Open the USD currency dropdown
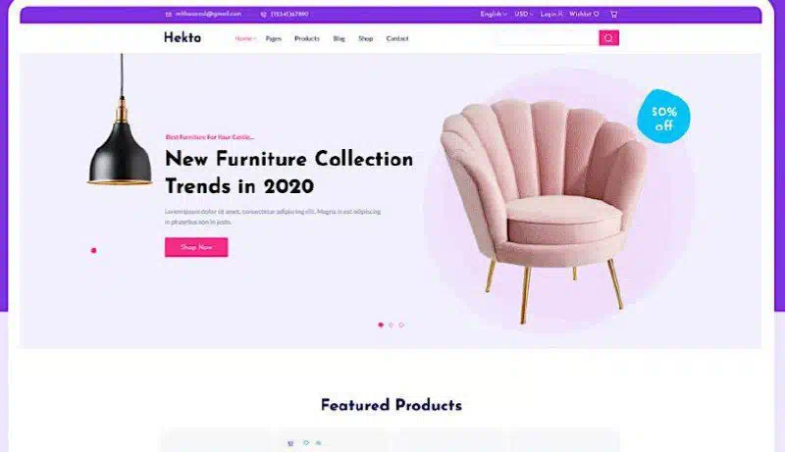This screenshot has height=452, width=785. coord(524,14)
